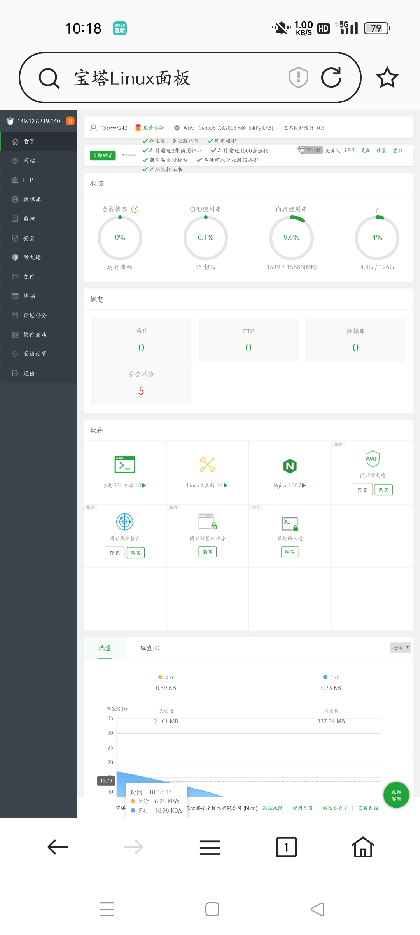
Task: Click the 重启 link
Action: point(398,150)
